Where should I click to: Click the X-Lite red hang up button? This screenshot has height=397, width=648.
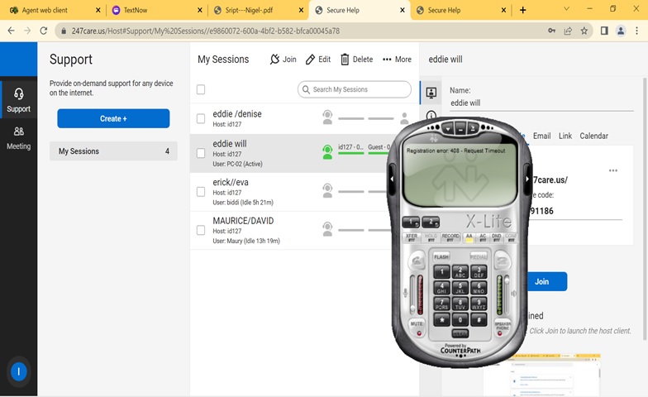pyautogui.click(x=503, y=261)
